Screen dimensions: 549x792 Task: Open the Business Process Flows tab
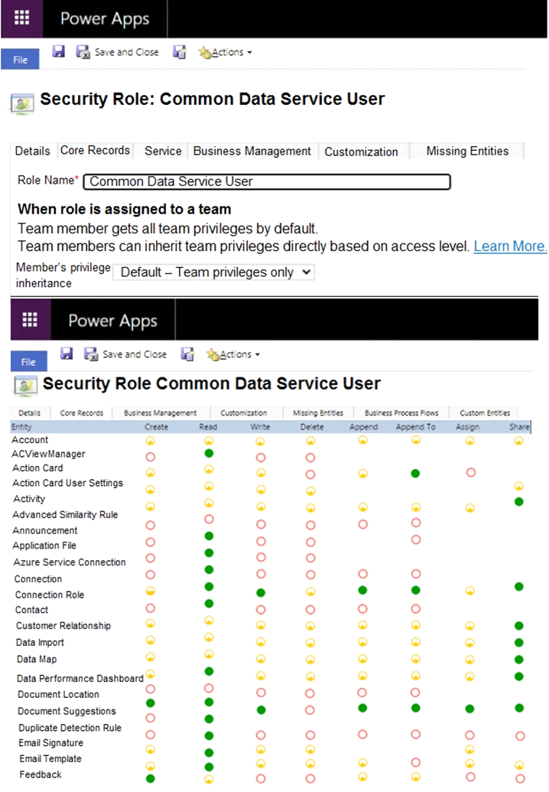pos(401,412)
